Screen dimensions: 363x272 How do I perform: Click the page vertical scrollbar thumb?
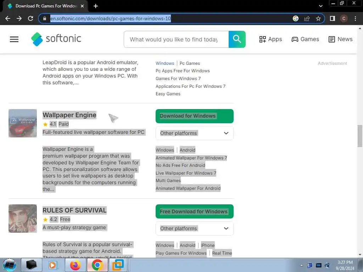click(360, 136)
